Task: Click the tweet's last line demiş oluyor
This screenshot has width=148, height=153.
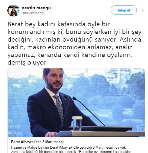Action: [27, 63]
